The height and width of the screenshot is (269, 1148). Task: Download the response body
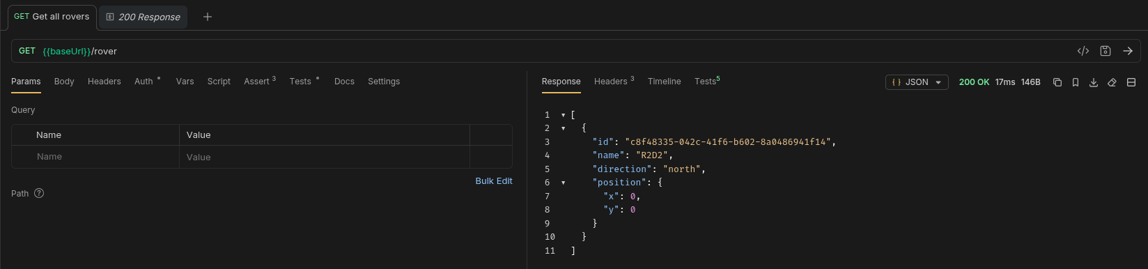click(1094, 82)
